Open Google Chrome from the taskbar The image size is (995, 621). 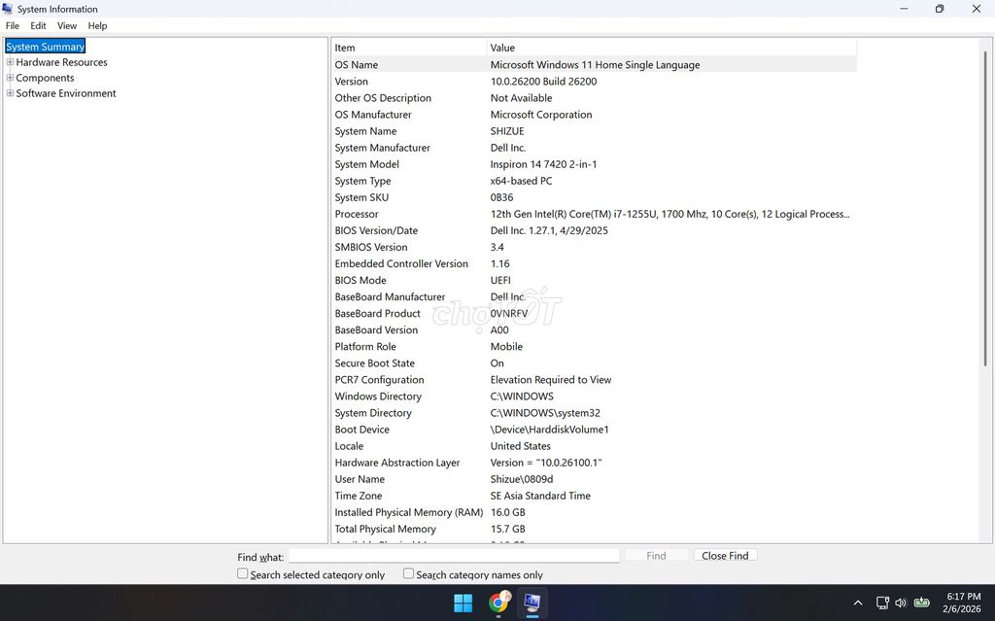coord(498,604)
